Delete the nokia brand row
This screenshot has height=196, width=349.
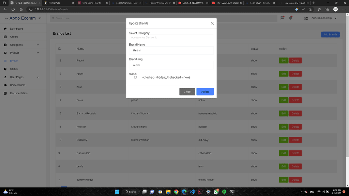[295, 100]
